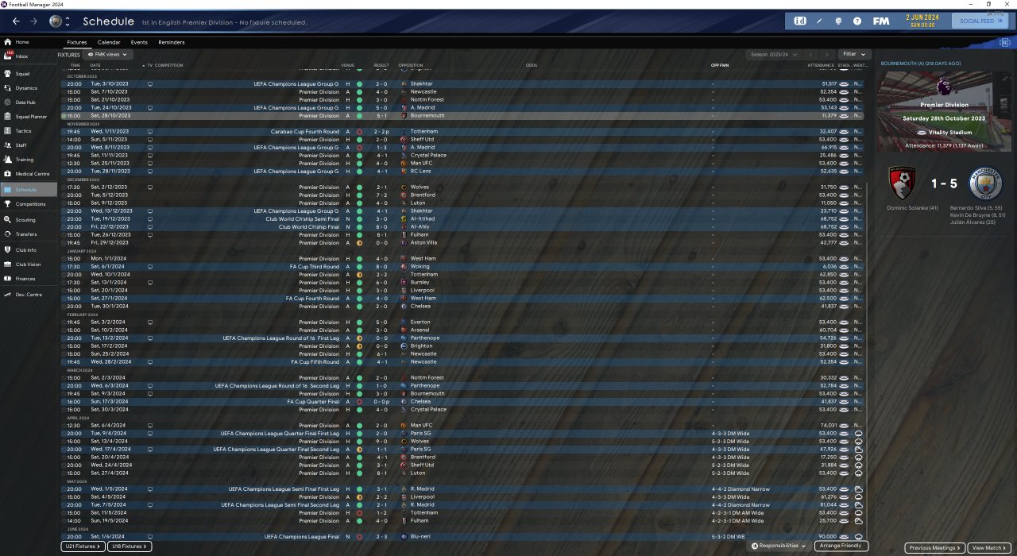Select the Al-Ahly Club World Championship Final row
The width and height of the screenshot is (1017, 556).
tap(466, 227)
